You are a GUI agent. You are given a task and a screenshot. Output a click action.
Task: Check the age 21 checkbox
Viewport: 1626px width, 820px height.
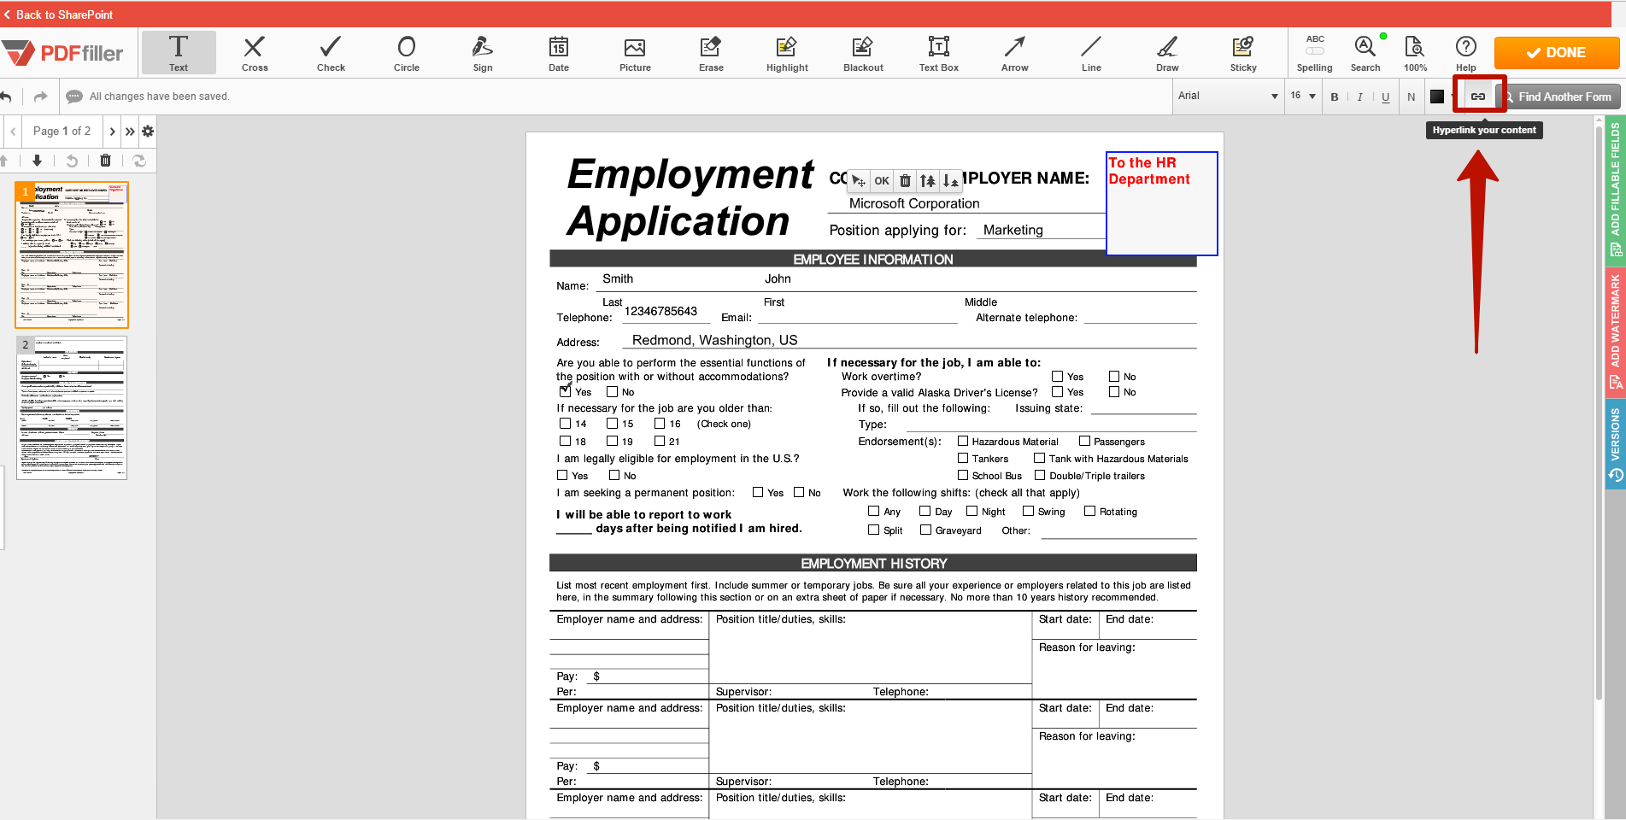pyautogui.click(x=660, y=441)
